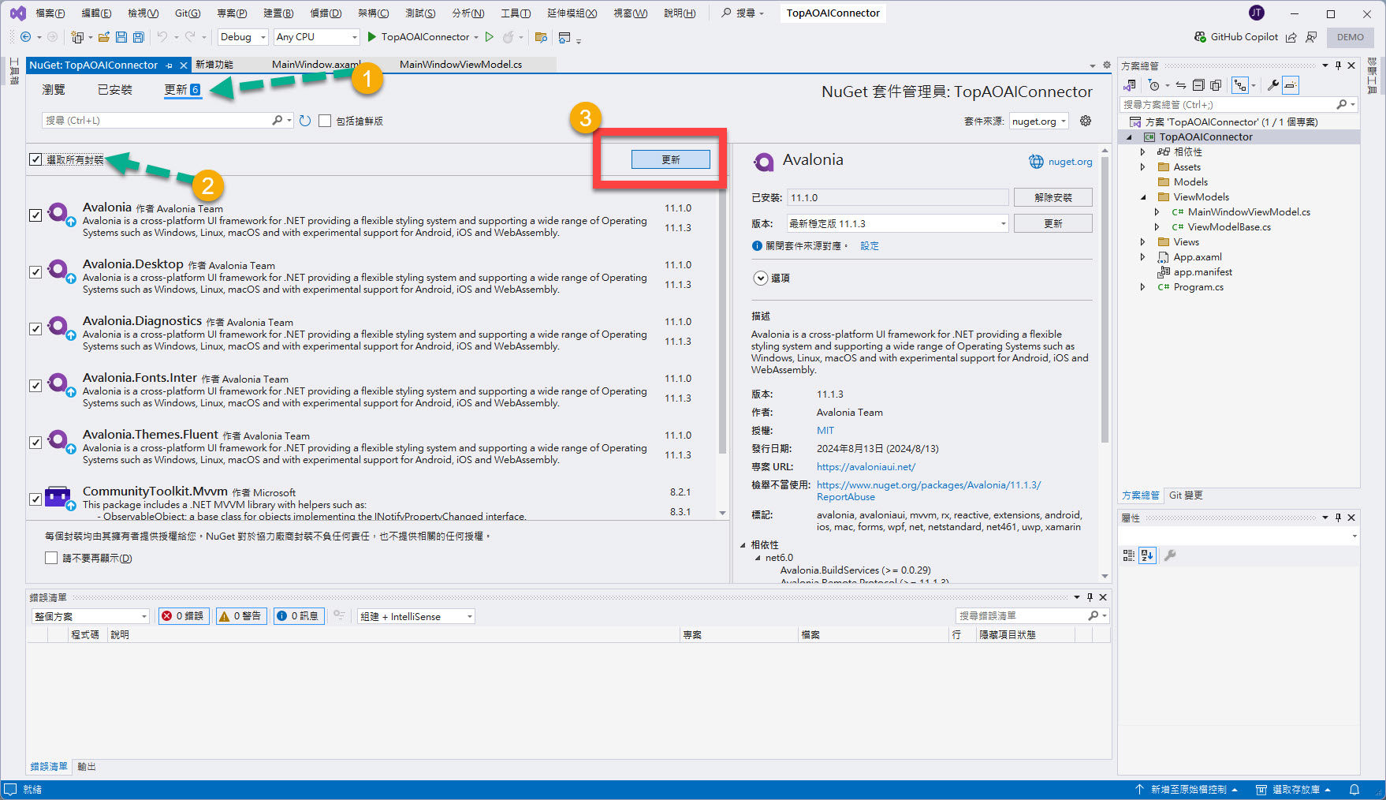Screen dimensions: 1386x800
Task: Uncheck the Avalonia.Themes.Fluent package checkbox
Action: (x=35, y=443)
